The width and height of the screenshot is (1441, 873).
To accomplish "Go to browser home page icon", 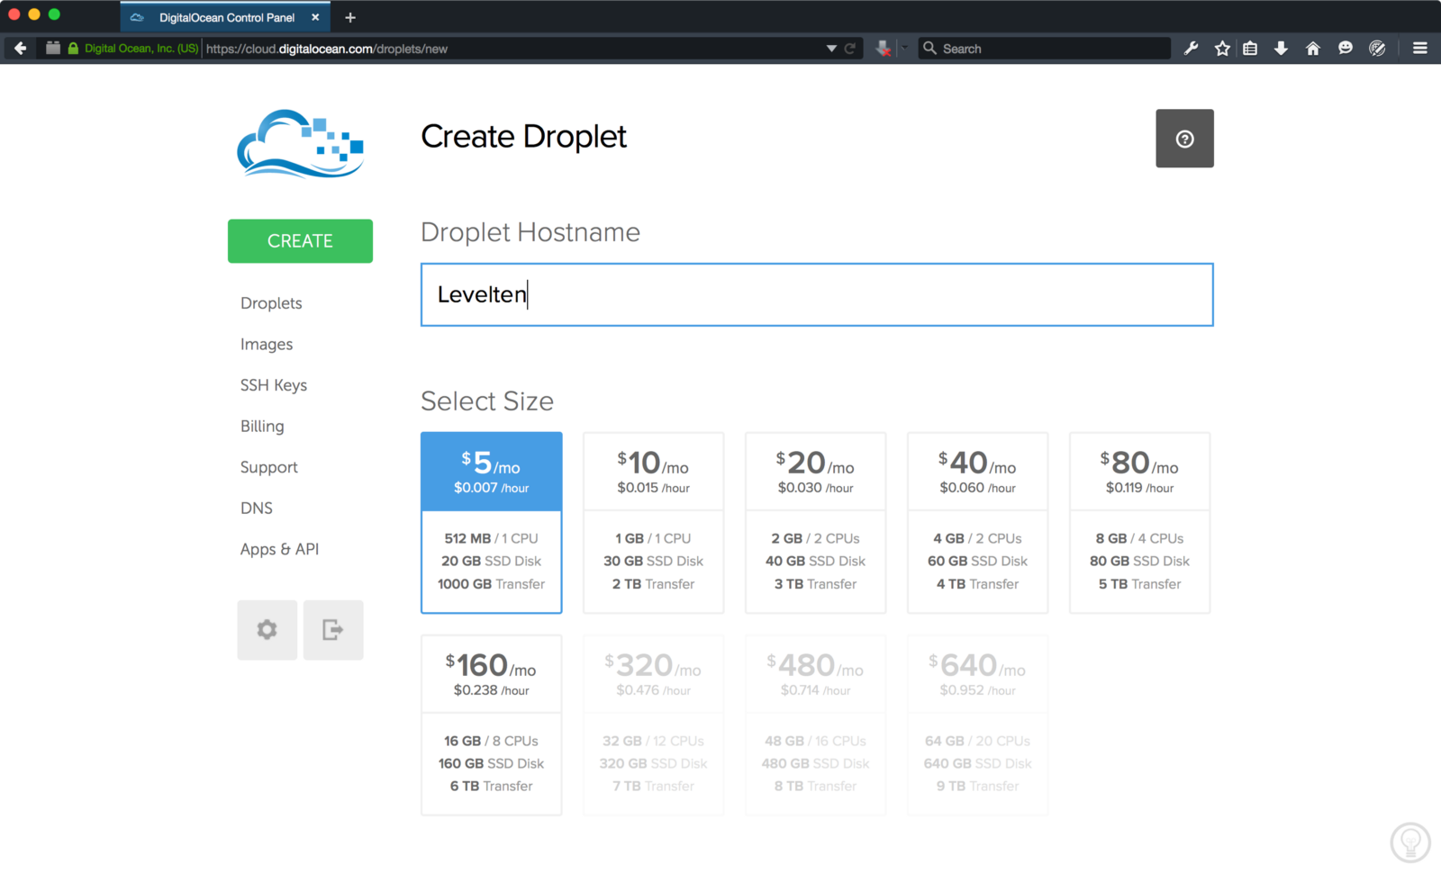I will (1312, 49).
